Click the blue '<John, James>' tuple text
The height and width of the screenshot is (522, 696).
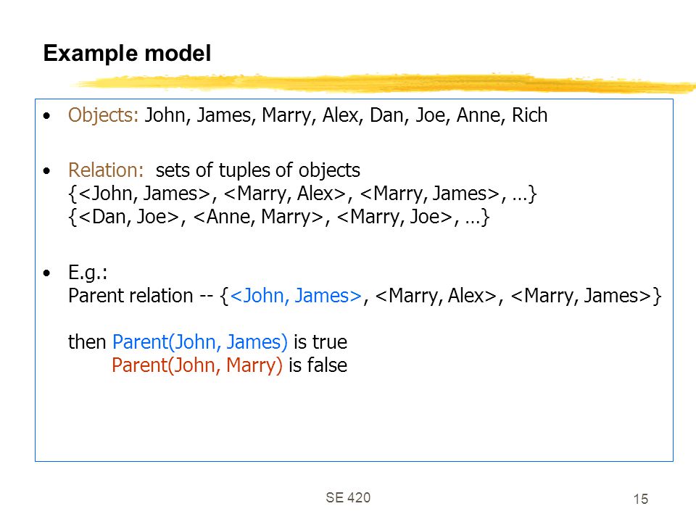point(296,296)
